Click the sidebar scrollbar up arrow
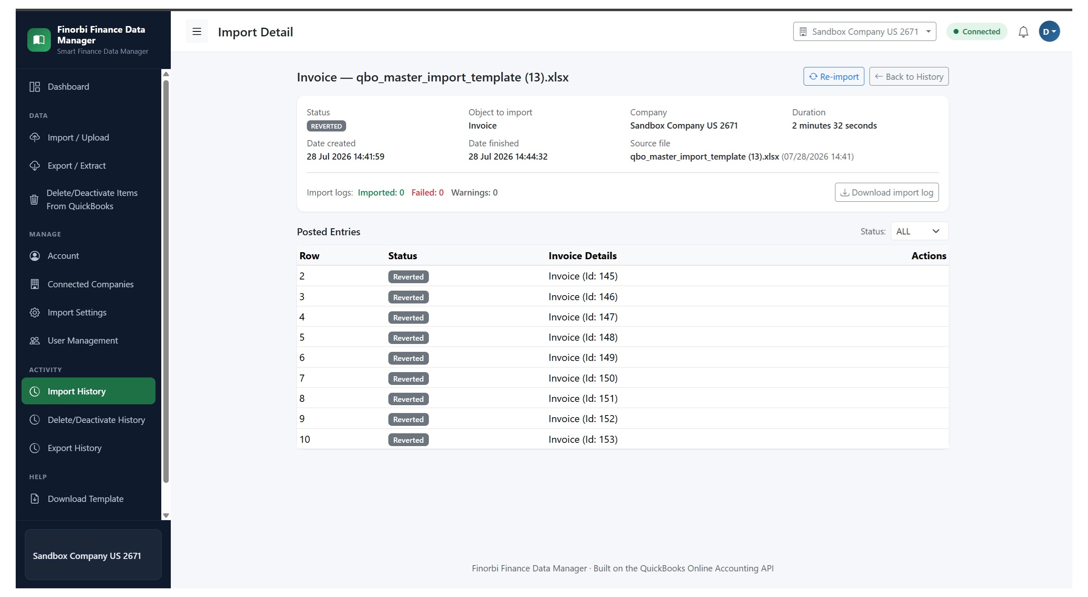This screenshot has width=1088, height=597. pos(166,74)
